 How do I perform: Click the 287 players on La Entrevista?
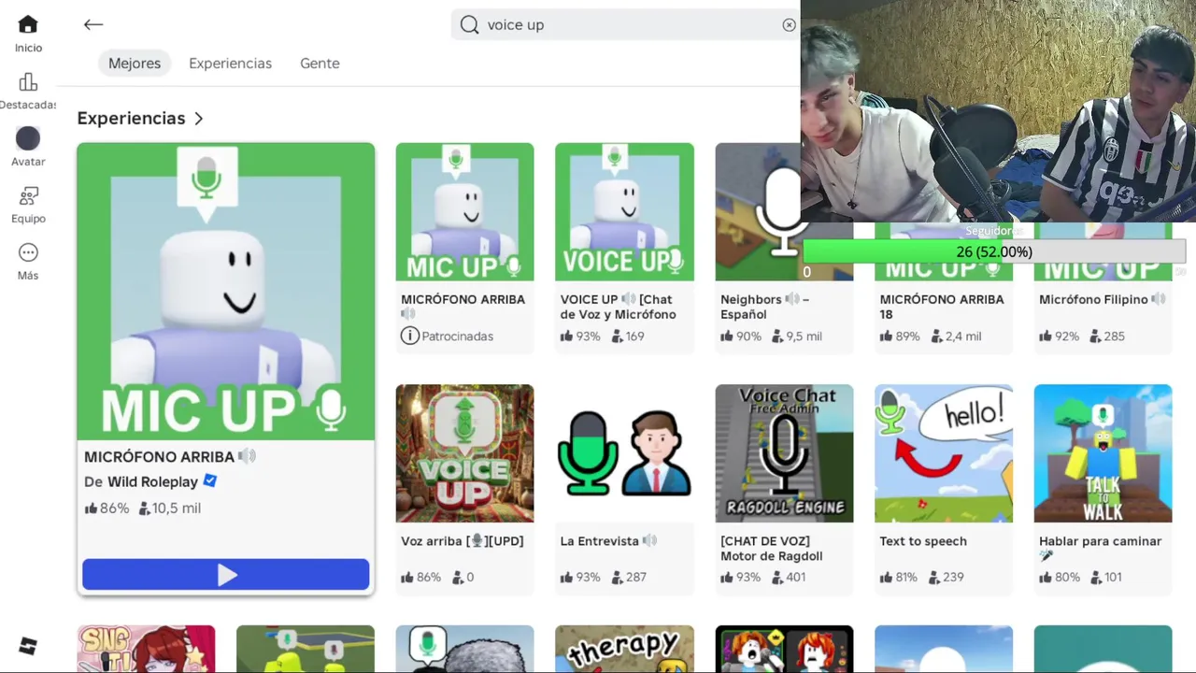629,578
